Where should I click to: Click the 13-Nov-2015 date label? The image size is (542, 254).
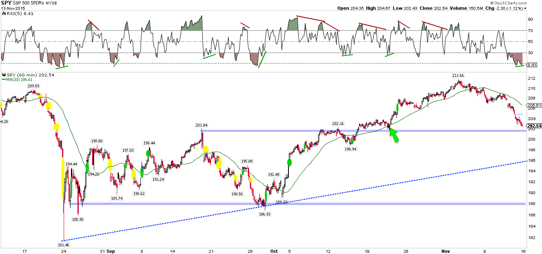(x=13, y=8)
